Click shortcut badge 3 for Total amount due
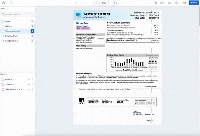 tap(32, 31)
